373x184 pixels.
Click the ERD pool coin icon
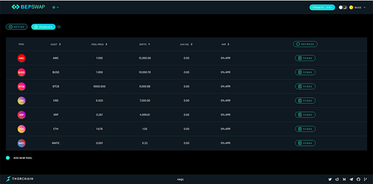[x=21, y=101]
